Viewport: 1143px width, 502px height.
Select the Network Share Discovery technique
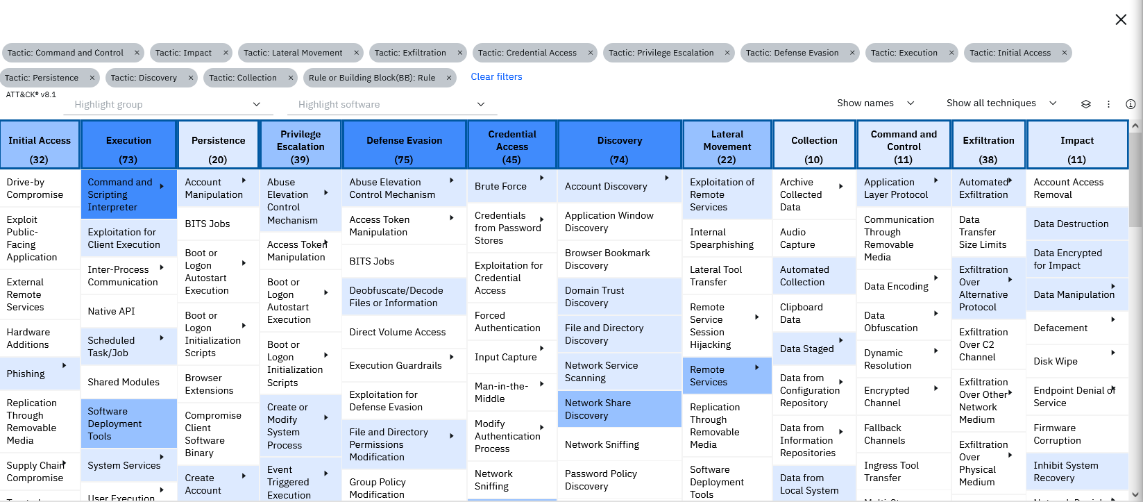tap(620, 409)
